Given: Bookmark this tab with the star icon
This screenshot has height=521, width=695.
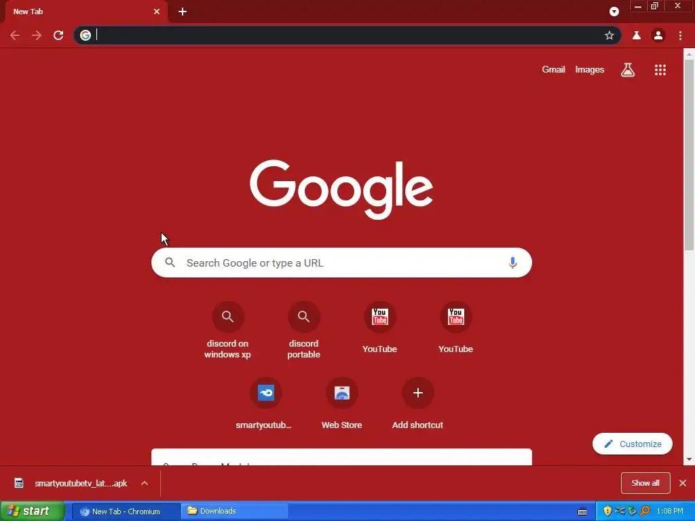Looking at the screenshot, I should 609,35.
